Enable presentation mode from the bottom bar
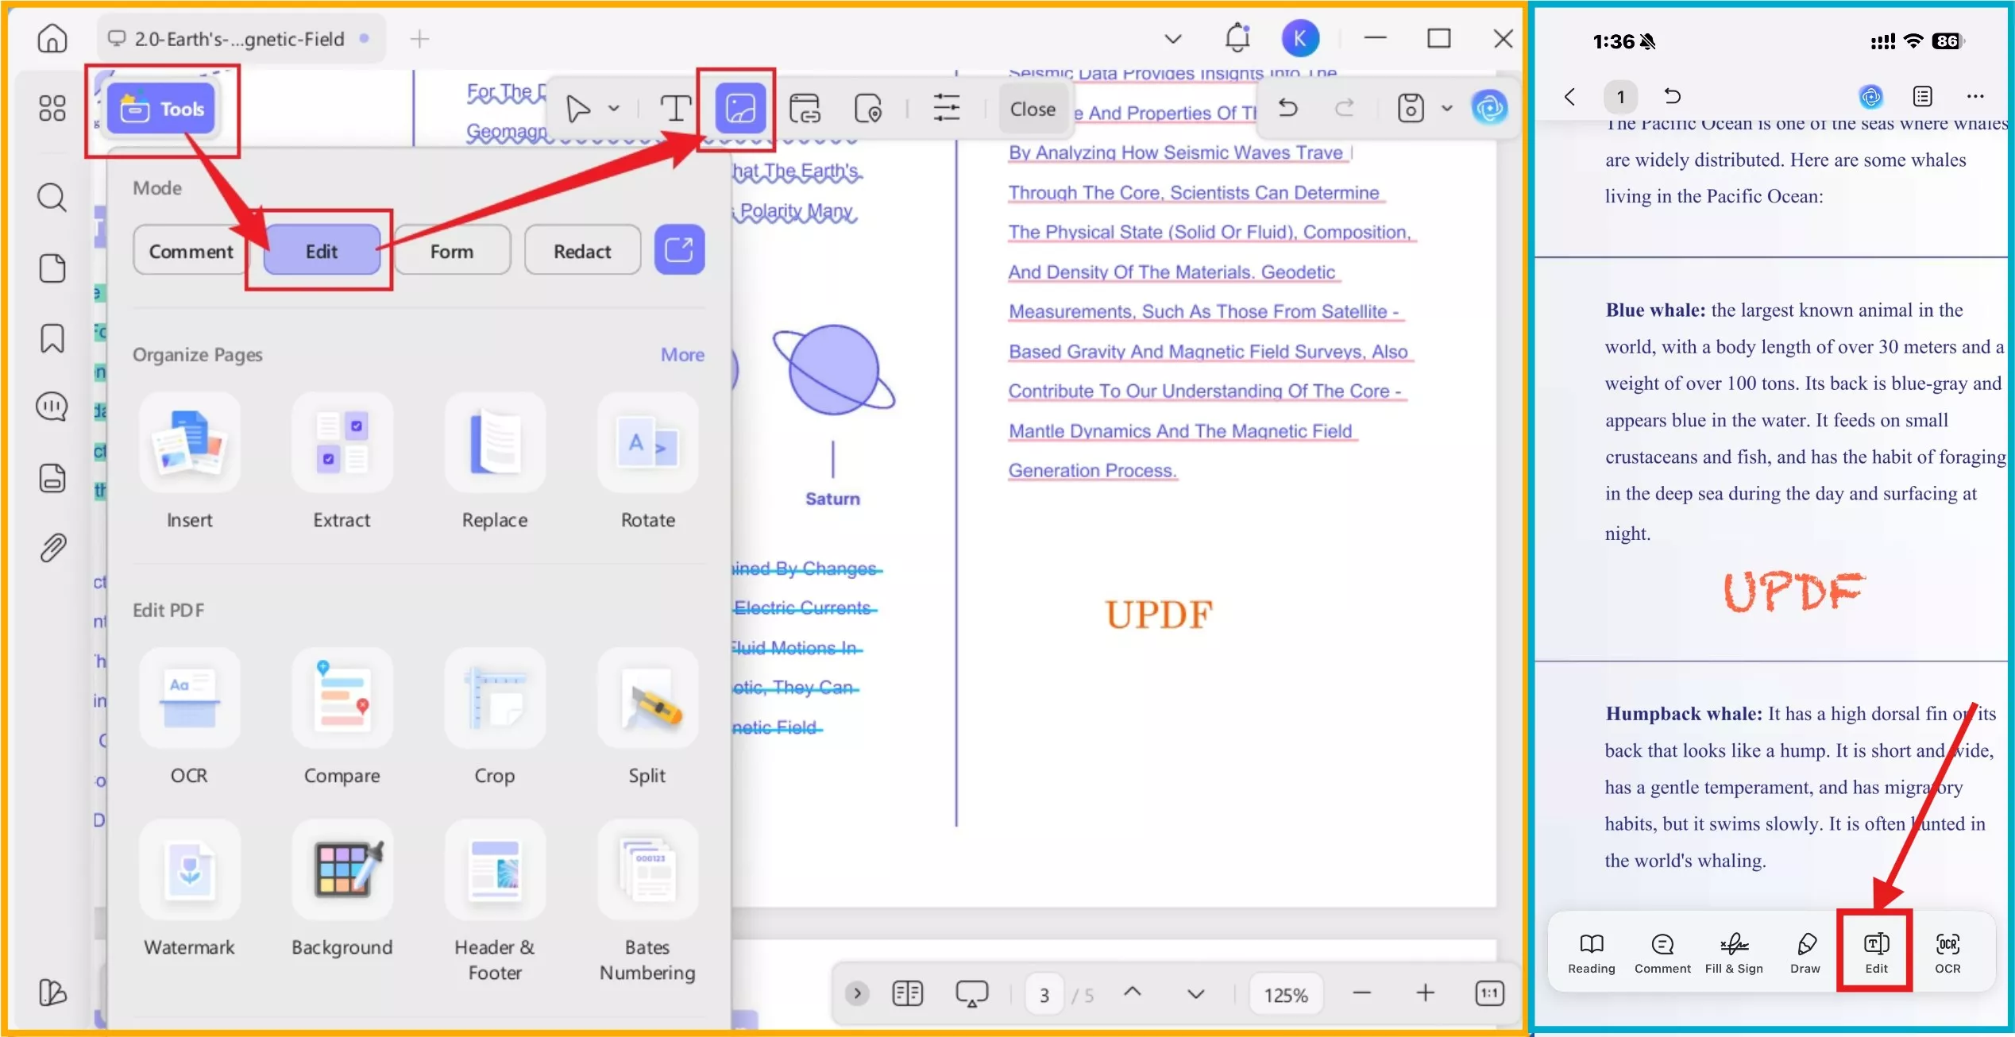The image size is (2015, 1037). pyautogui.click(x=972, y=993)
